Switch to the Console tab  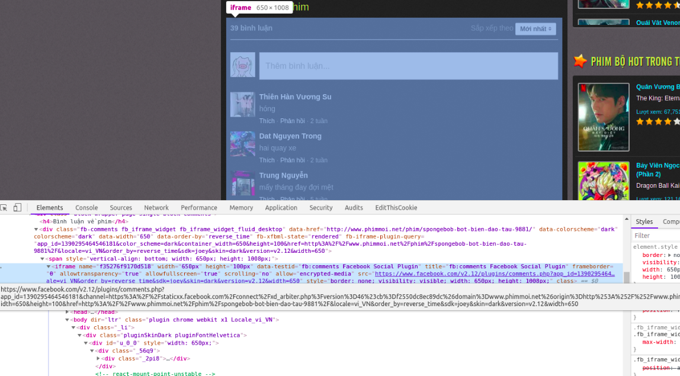(x=86, y=208)
